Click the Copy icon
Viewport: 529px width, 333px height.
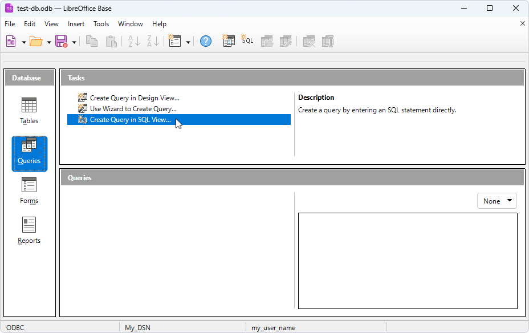[92, 42]
